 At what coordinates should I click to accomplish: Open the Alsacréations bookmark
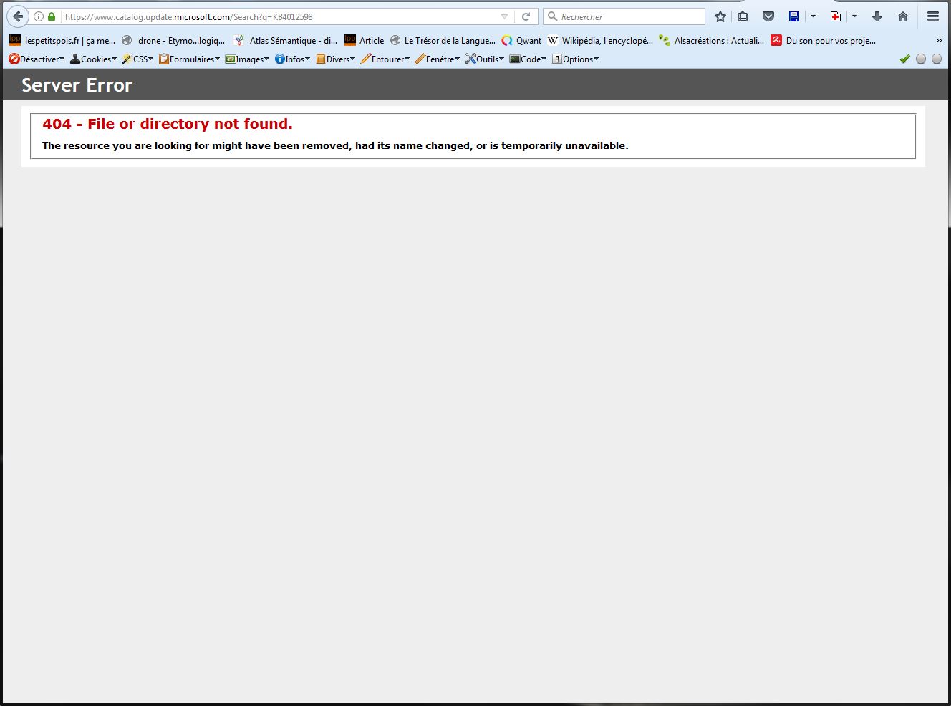point(712,41)
